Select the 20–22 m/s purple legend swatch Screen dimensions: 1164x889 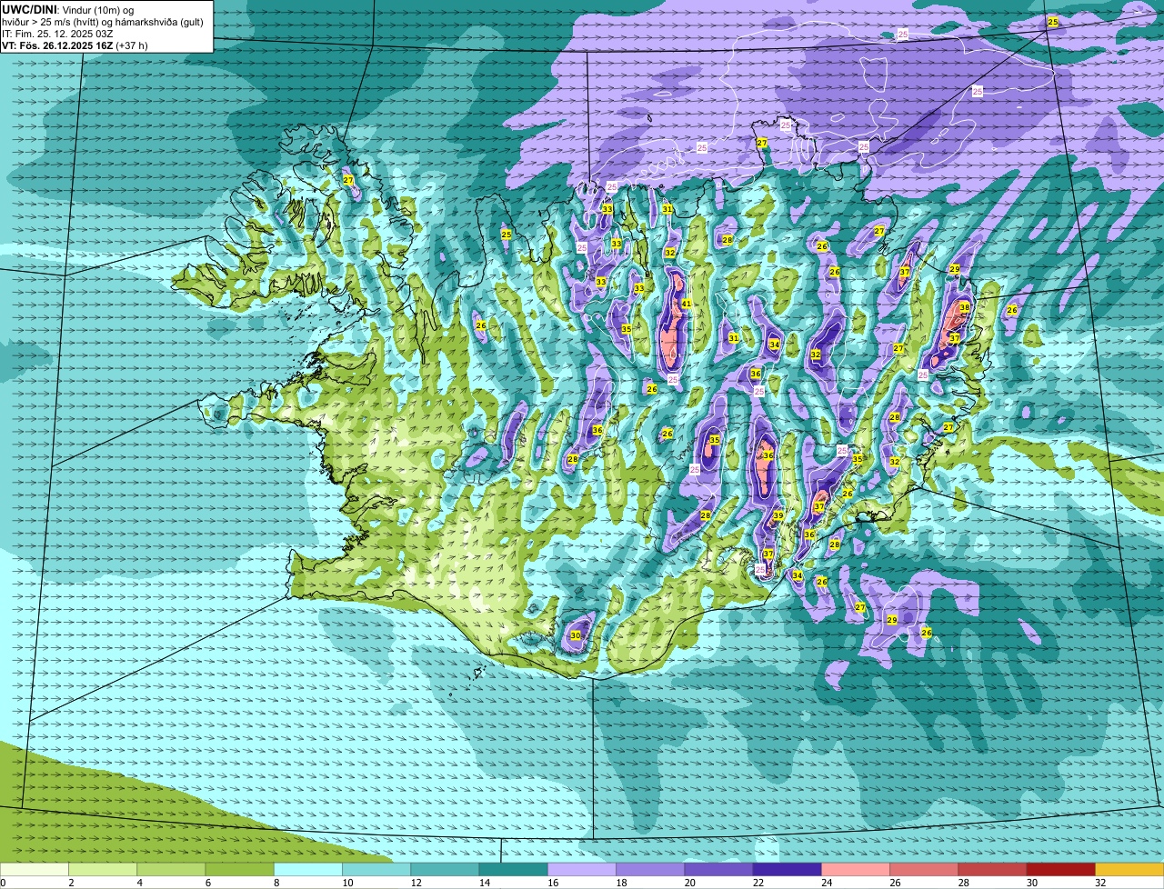coord(718,870)
